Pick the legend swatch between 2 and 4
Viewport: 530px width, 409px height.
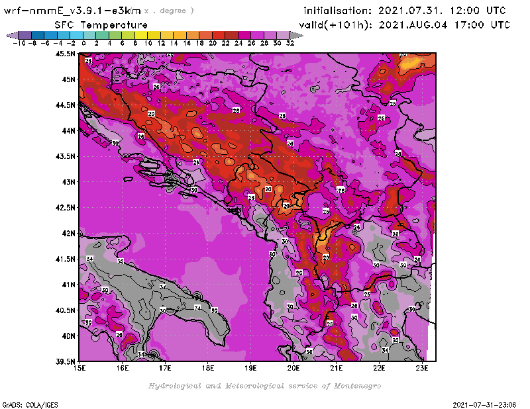(x=102, y=35)
